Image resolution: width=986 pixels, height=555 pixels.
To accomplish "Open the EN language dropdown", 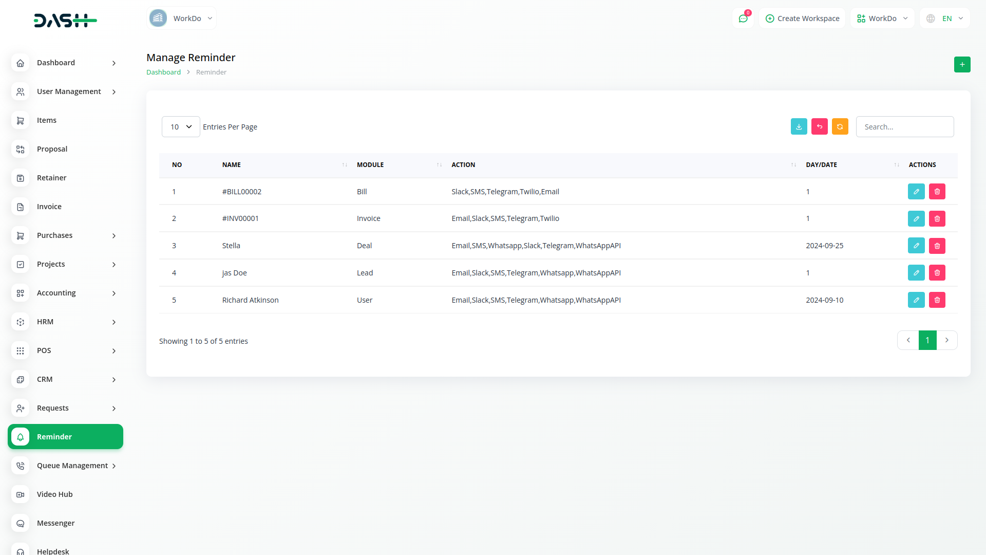I will 945,18.
